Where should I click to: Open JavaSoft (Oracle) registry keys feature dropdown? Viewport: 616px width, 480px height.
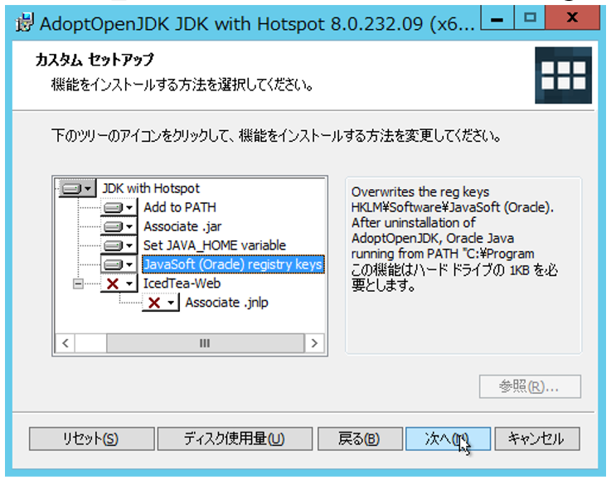coord(119,264)
